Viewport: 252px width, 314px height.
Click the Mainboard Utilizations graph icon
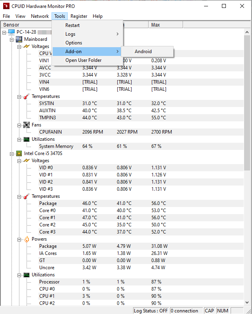point(27,139)
